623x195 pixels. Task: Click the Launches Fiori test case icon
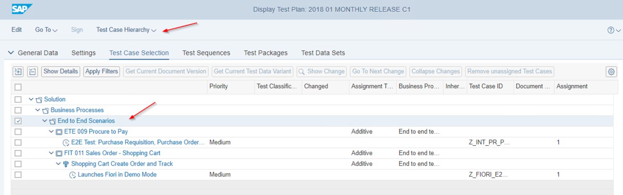click(x=73, y=175)
